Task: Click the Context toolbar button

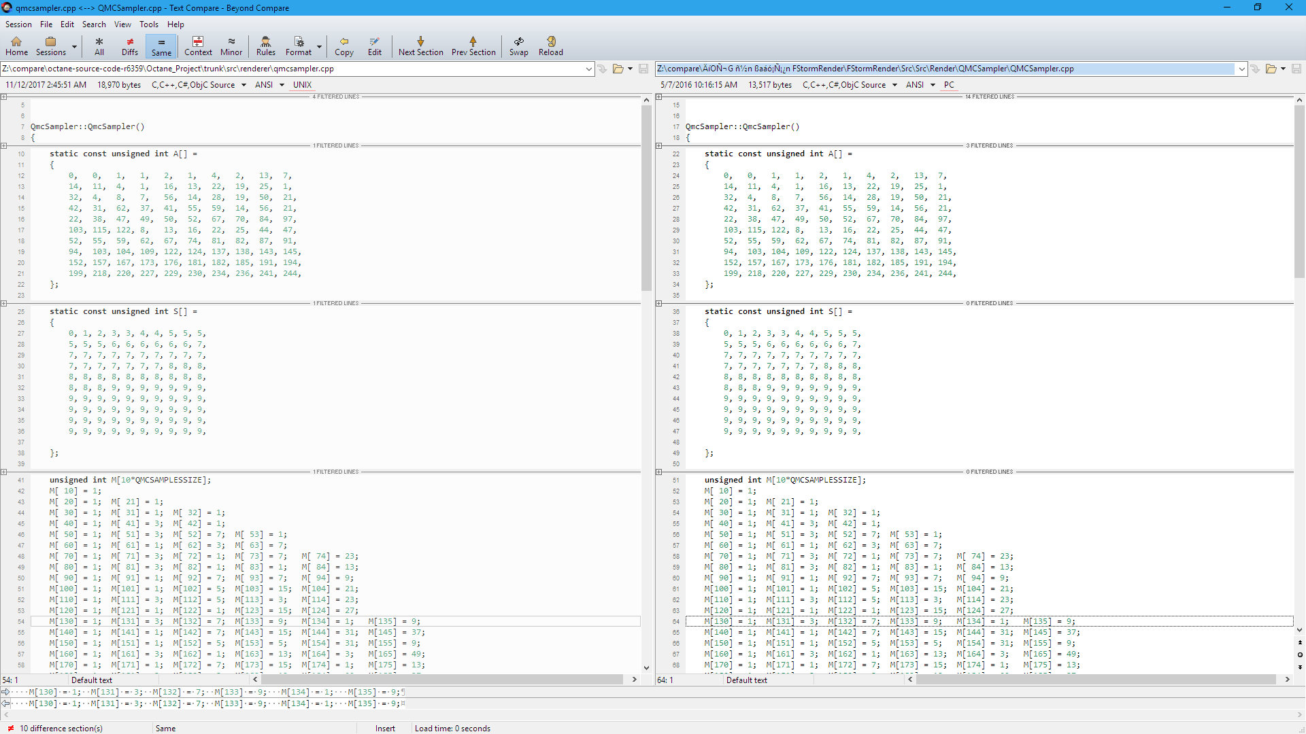Action: [x=198, y=46]
